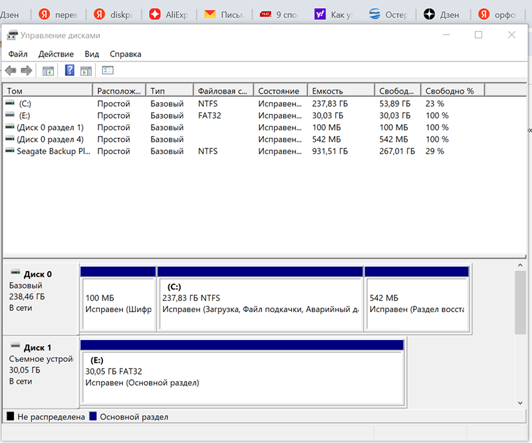The image size is (532, 443).
Task: Click the disk pane vertical scrollbar thumb
Action: tap(520, 303)
